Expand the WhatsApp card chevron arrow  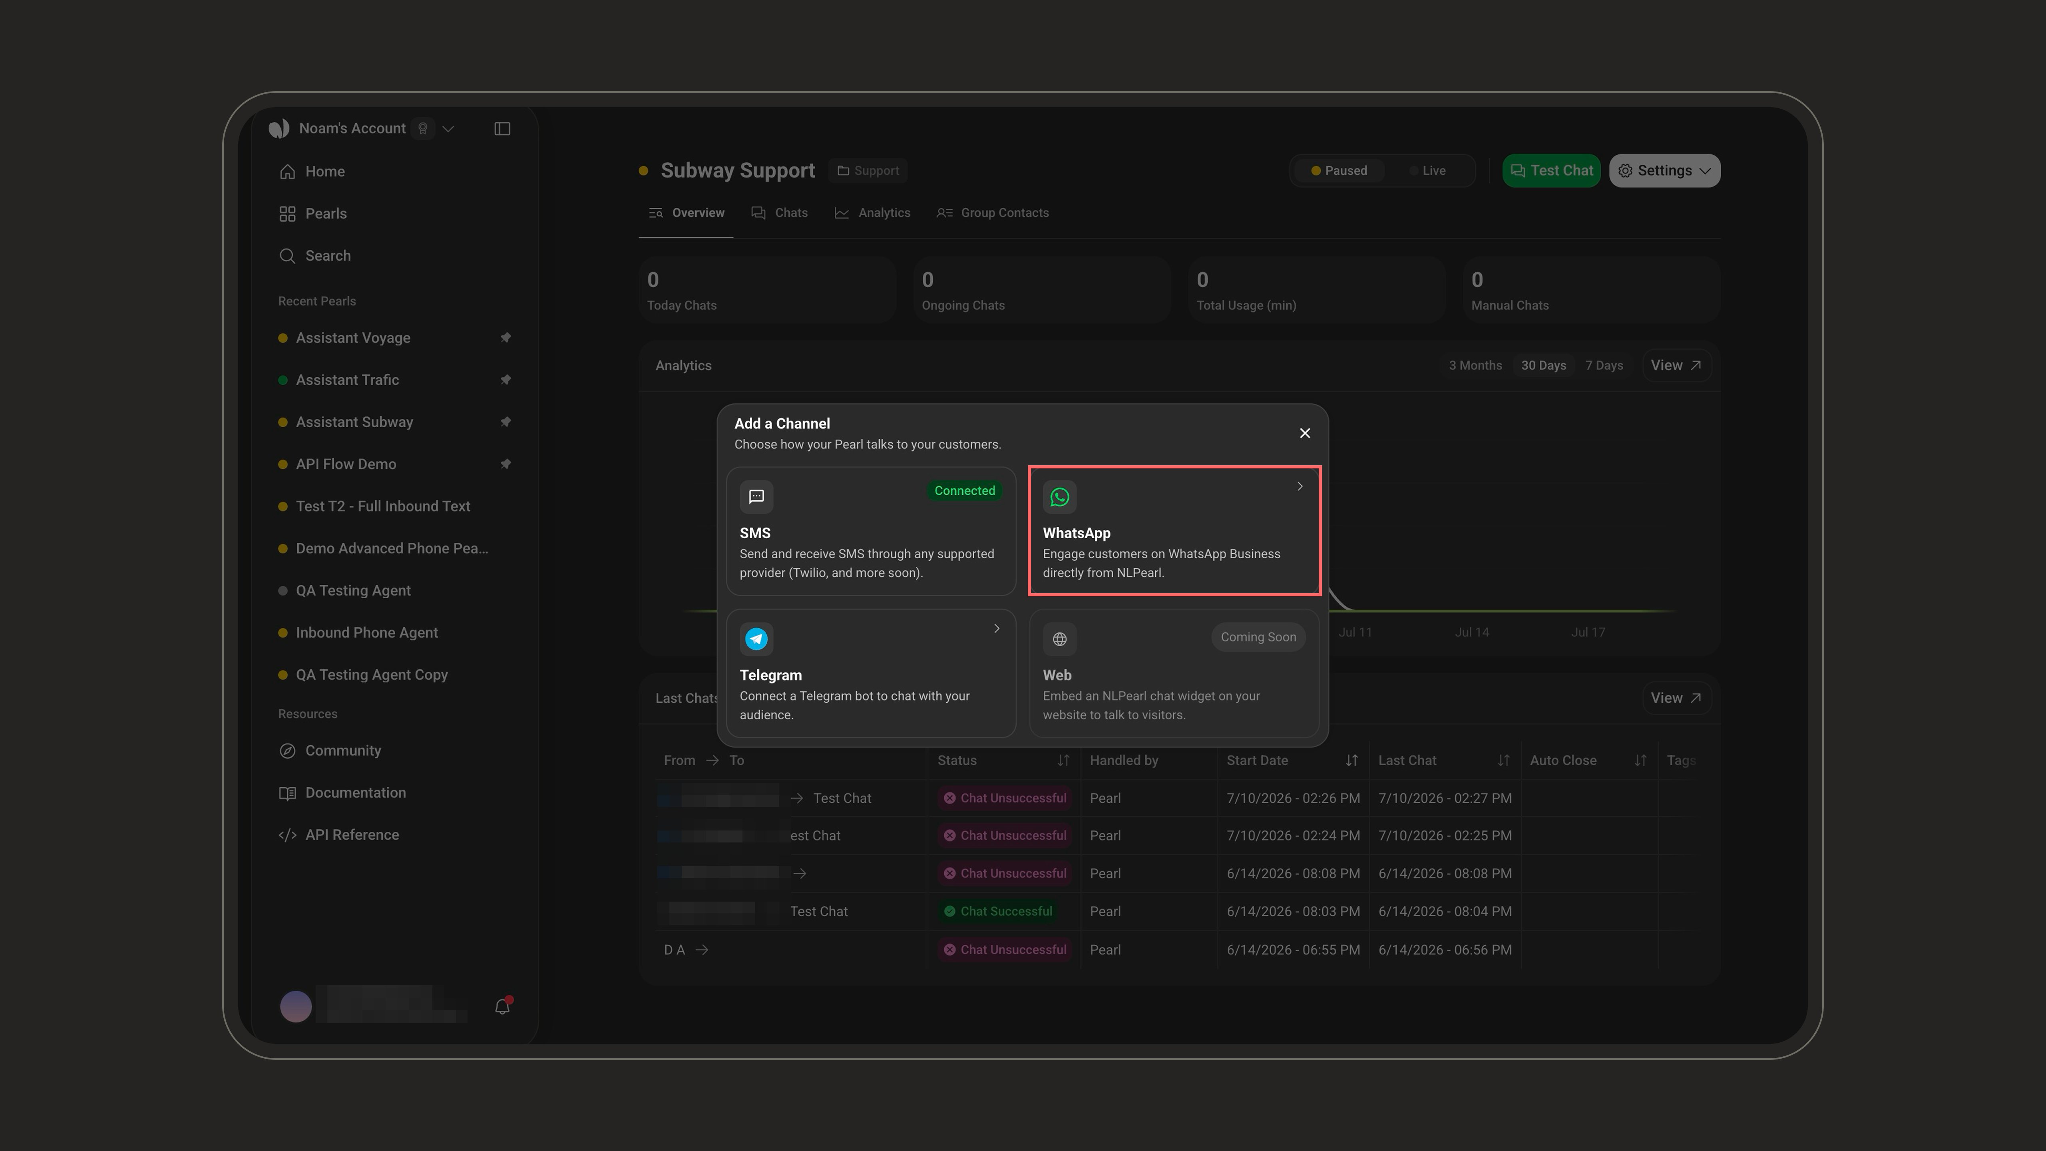pos(1300,486)
